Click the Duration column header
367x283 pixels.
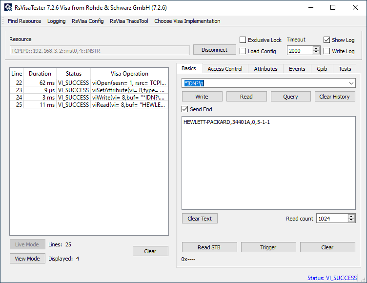(x=40, y=74)
